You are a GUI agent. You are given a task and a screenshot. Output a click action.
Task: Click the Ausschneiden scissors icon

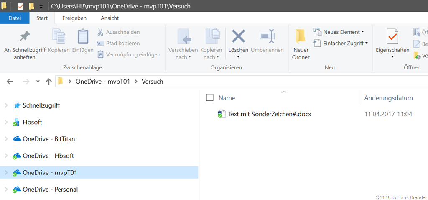pos(100,32)
